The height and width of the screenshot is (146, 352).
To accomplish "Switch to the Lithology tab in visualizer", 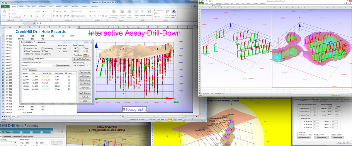I will tap(33, 70).
